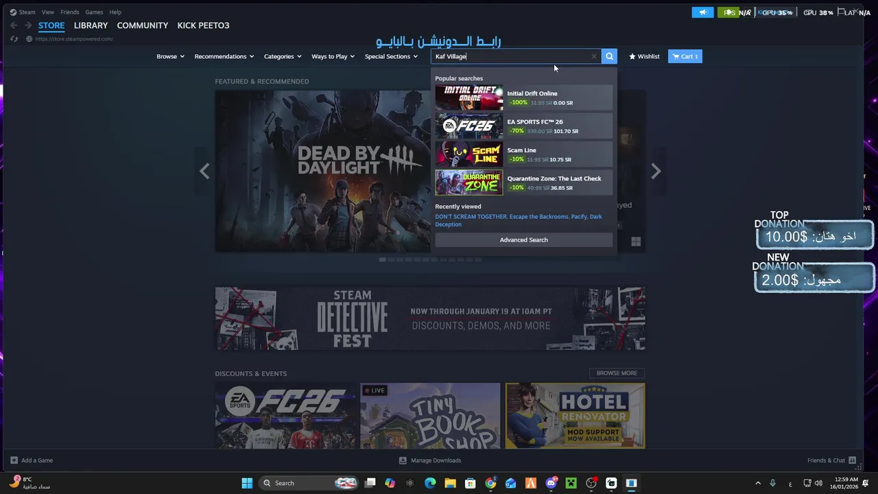Open the Help menu
The height and width of the screenshot is (494, 878).
click(115, 12)
